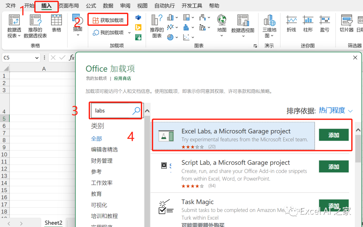Click the Bing Maps add-in icon
The width and height of the screenshot is (363, 227).
coord(138,27)
